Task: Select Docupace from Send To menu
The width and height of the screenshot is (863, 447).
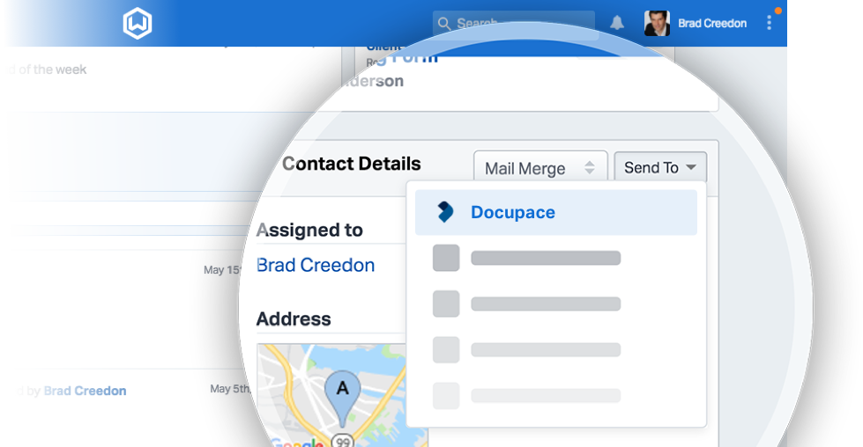Action: coord(556,213)
